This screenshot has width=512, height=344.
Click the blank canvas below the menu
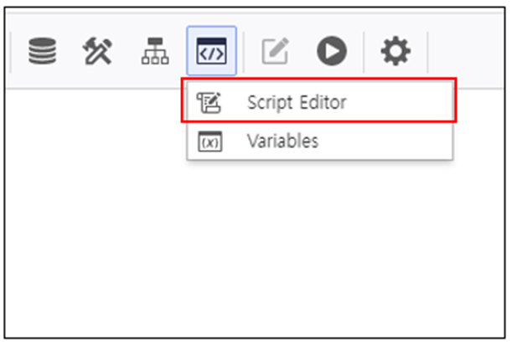[x=255, y=248]
